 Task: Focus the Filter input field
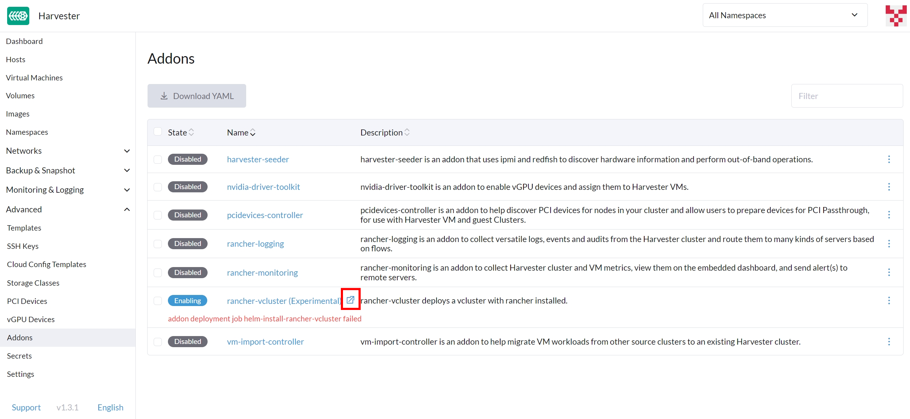(x=847, y=96)
